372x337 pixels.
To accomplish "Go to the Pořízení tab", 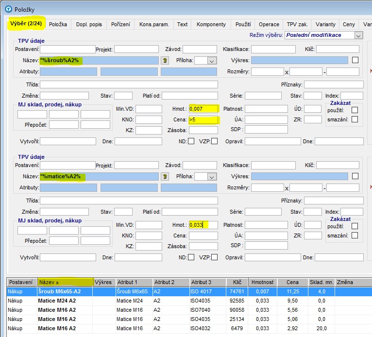I will (x=120, y=24).
